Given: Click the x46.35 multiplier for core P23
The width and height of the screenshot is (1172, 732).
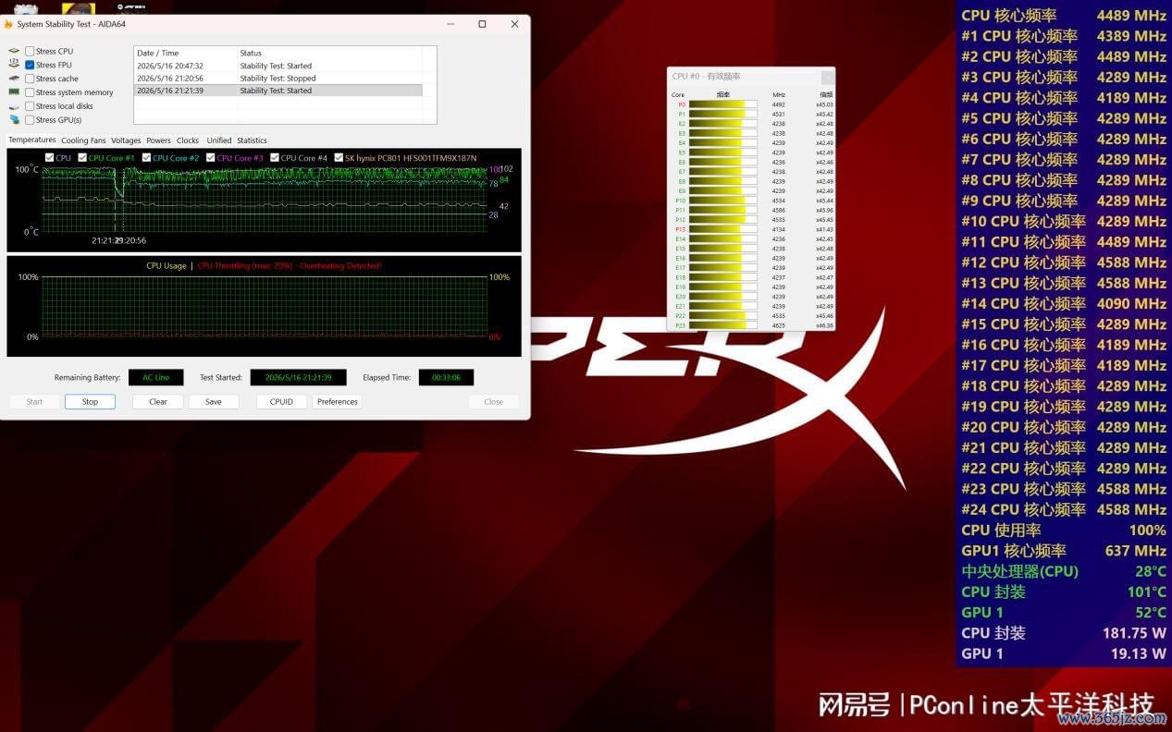Looking at the screenshot, I should [824, 325].
